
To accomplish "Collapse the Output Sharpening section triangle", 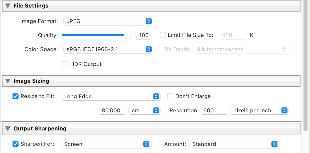I will (x=8, y=129).
